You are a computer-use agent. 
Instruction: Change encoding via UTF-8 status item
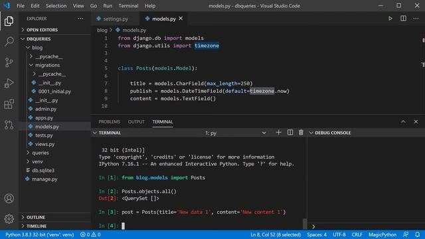pyautogui.click(x=339, y=234)
